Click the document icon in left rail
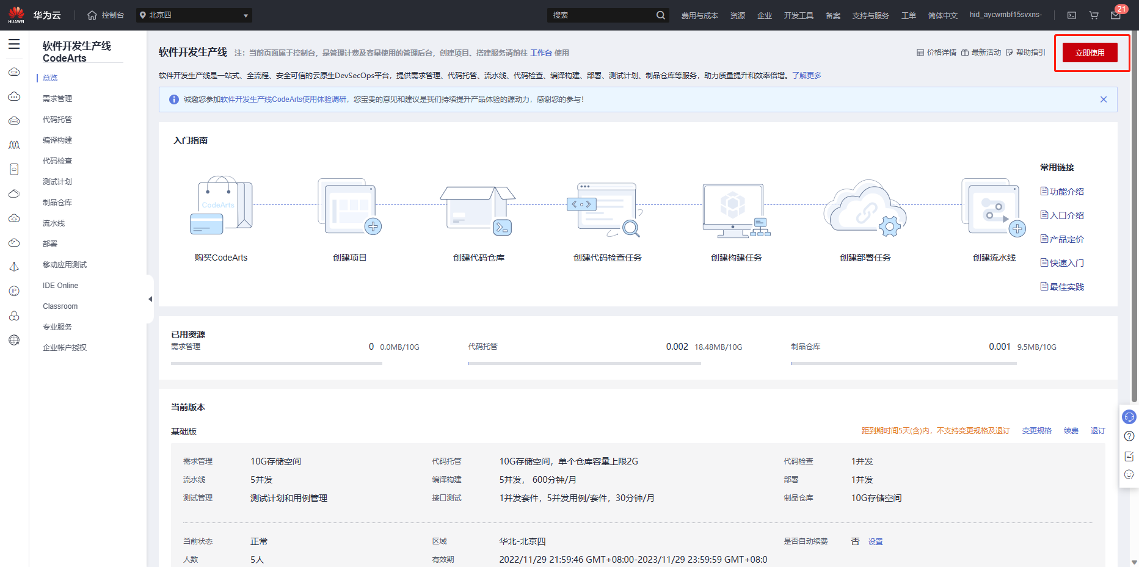The height and width of the screenshot is (567, 1139). tap(14, 169)
